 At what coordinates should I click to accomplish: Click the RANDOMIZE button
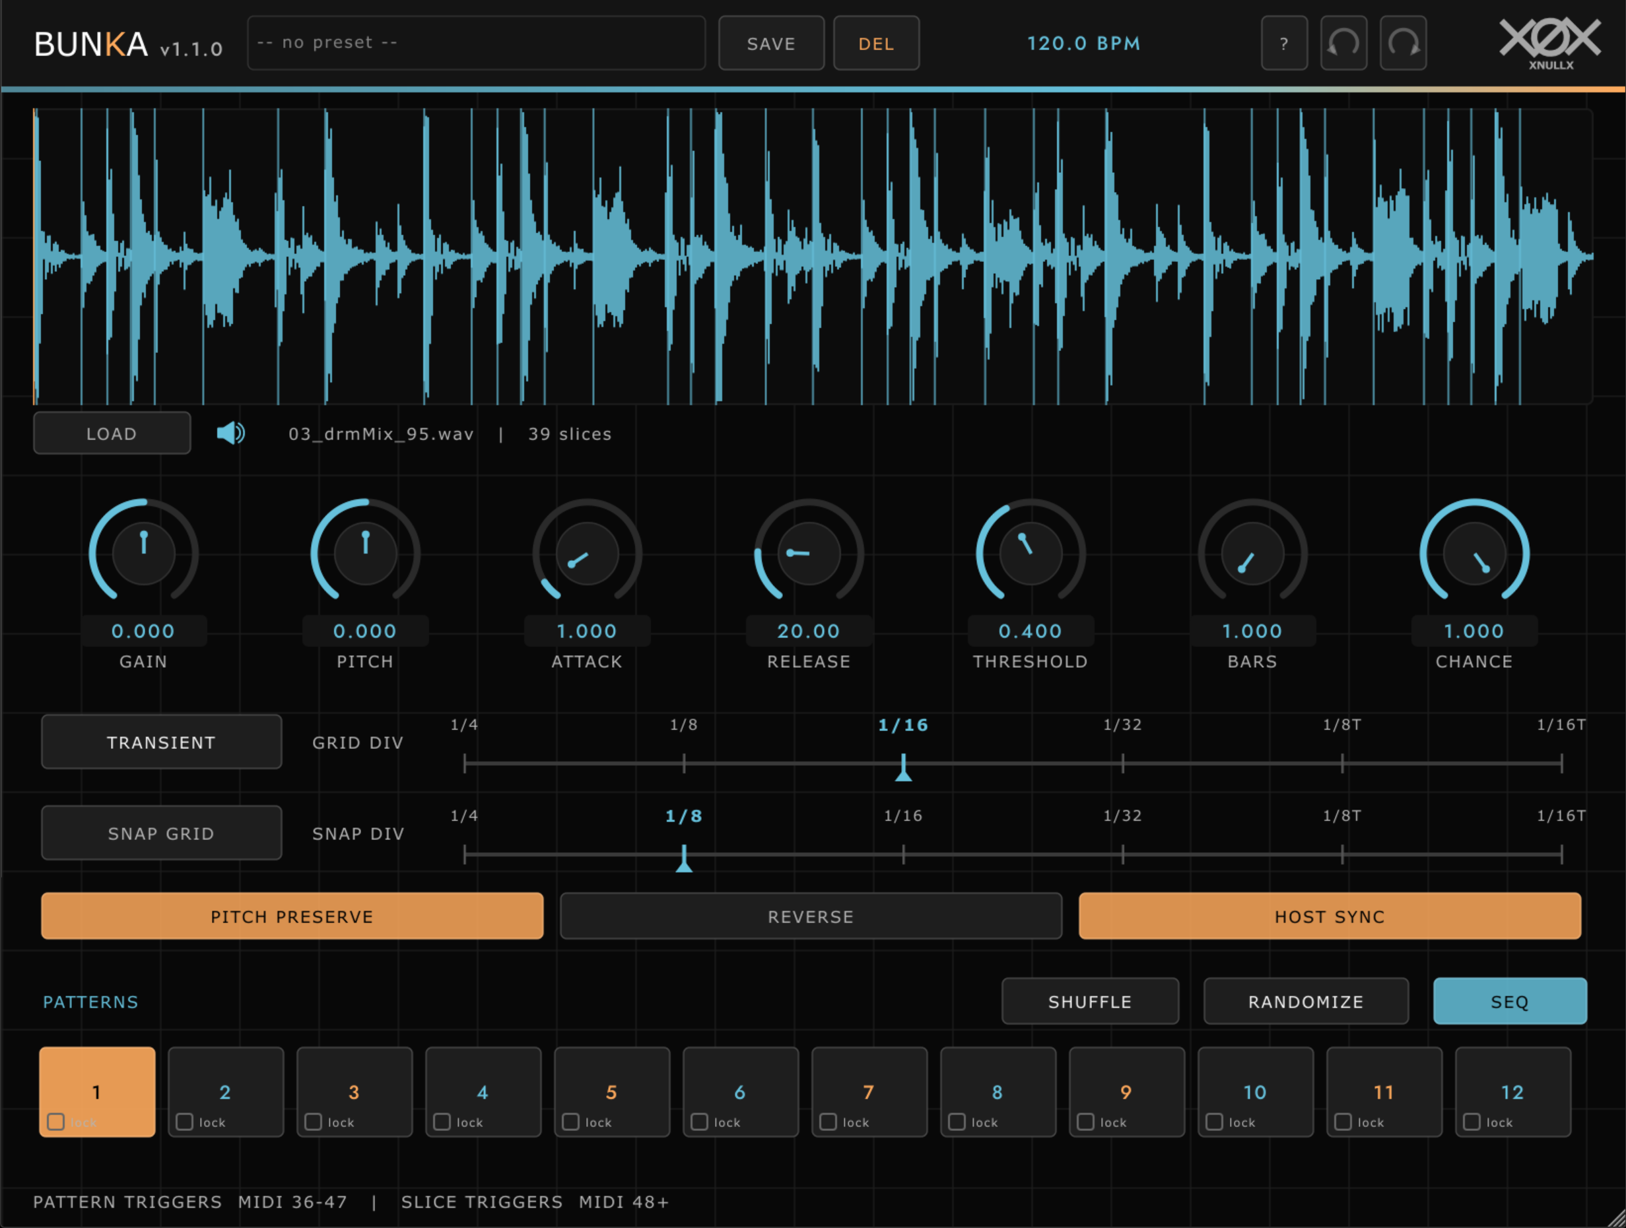[x=1306, y=1001]
